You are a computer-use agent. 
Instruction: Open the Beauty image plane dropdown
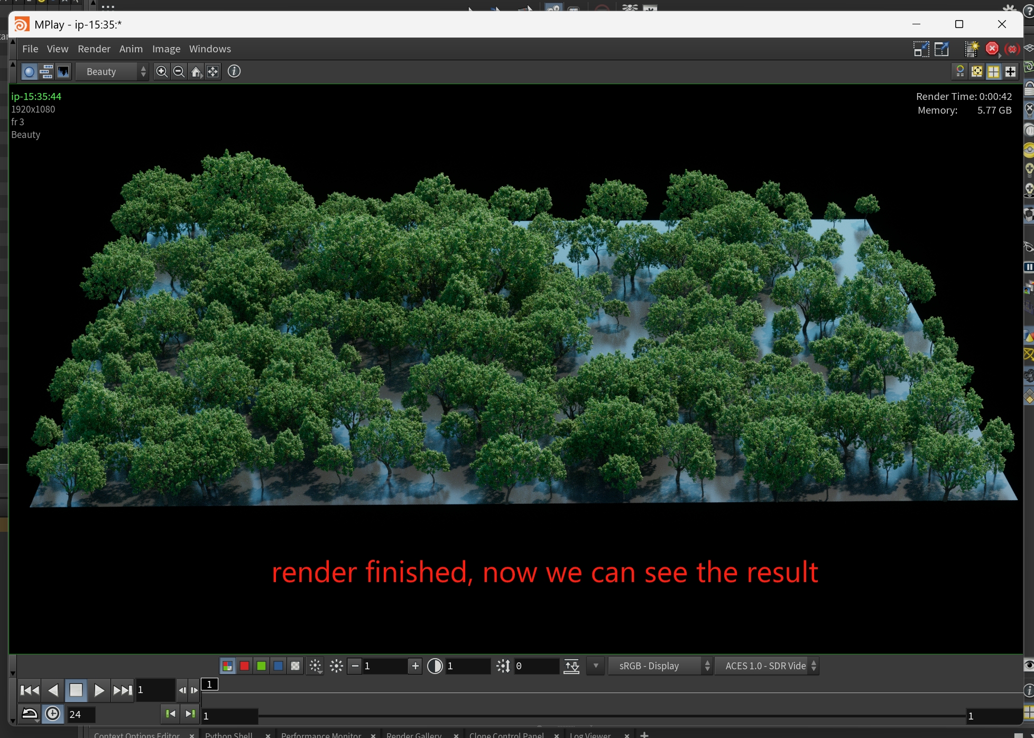112,71
